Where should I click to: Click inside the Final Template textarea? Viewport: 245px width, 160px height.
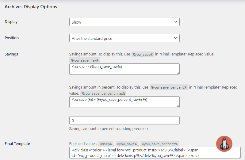coord(155,153)
